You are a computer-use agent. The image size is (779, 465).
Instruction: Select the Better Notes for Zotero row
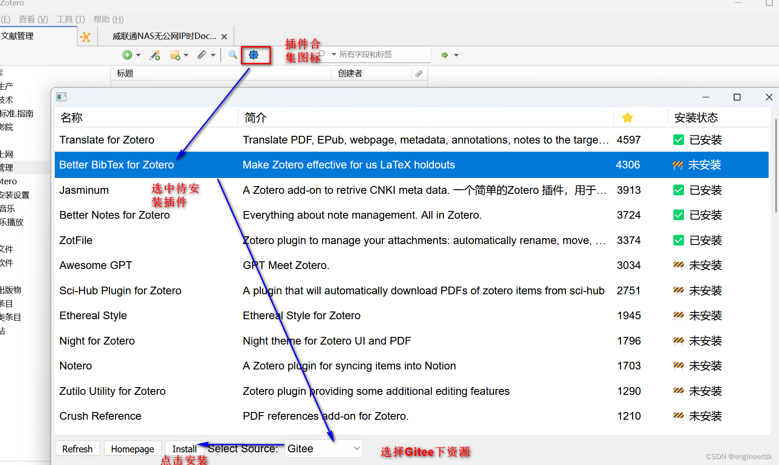coord(412,215)
